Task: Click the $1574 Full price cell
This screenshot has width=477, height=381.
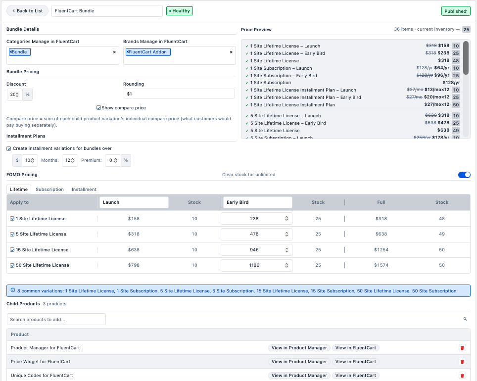Action: [381, 265]
